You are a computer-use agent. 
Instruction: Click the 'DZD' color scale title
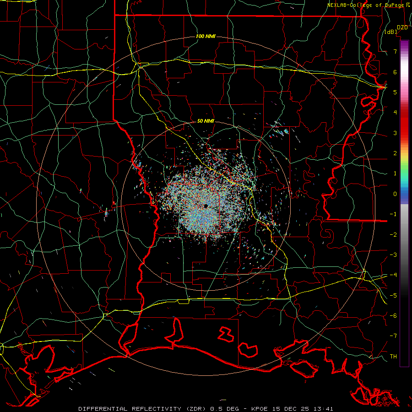[x=402, y=27]
